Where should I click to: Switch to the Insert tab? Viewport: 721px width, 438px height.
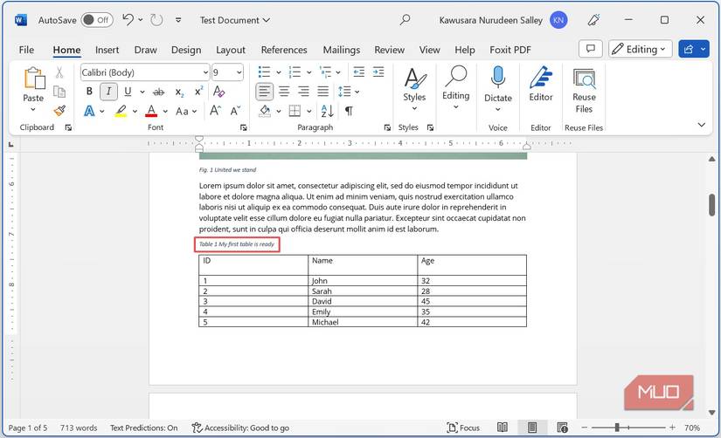click(x=107, y=50)
